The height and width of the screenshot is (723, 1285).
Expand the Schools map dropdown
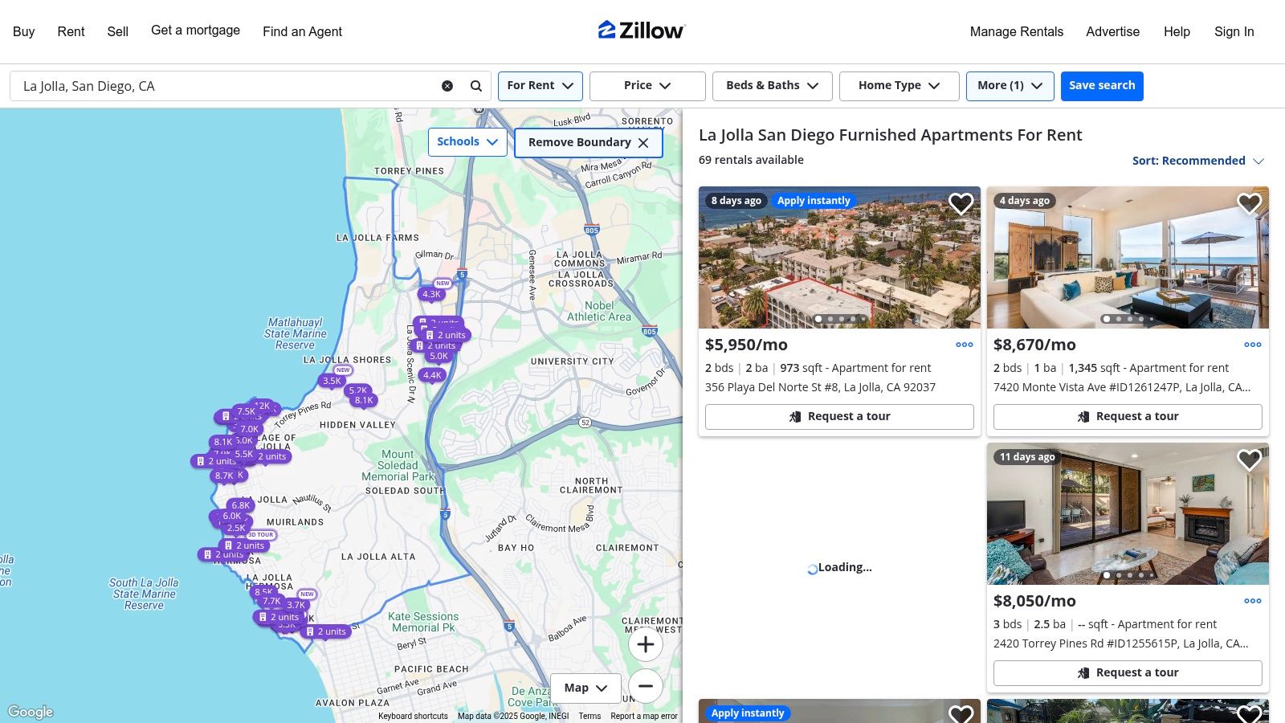click(467, 142)
